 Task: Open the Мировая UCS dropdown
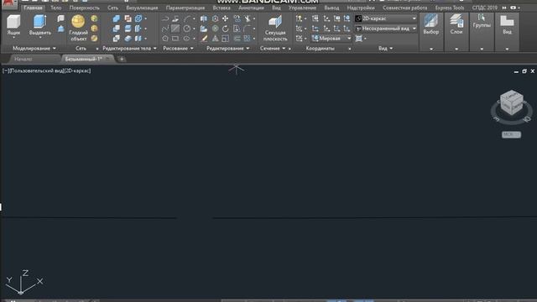pyautogui.click(x=331, y=39)
